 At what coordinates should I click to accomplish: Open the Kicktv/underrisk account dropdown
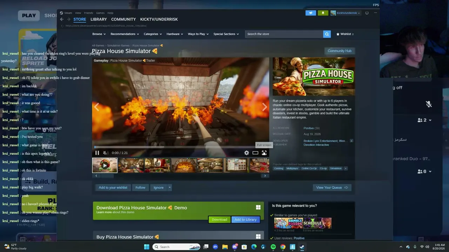pyautogui.click(x=345, y=13)
